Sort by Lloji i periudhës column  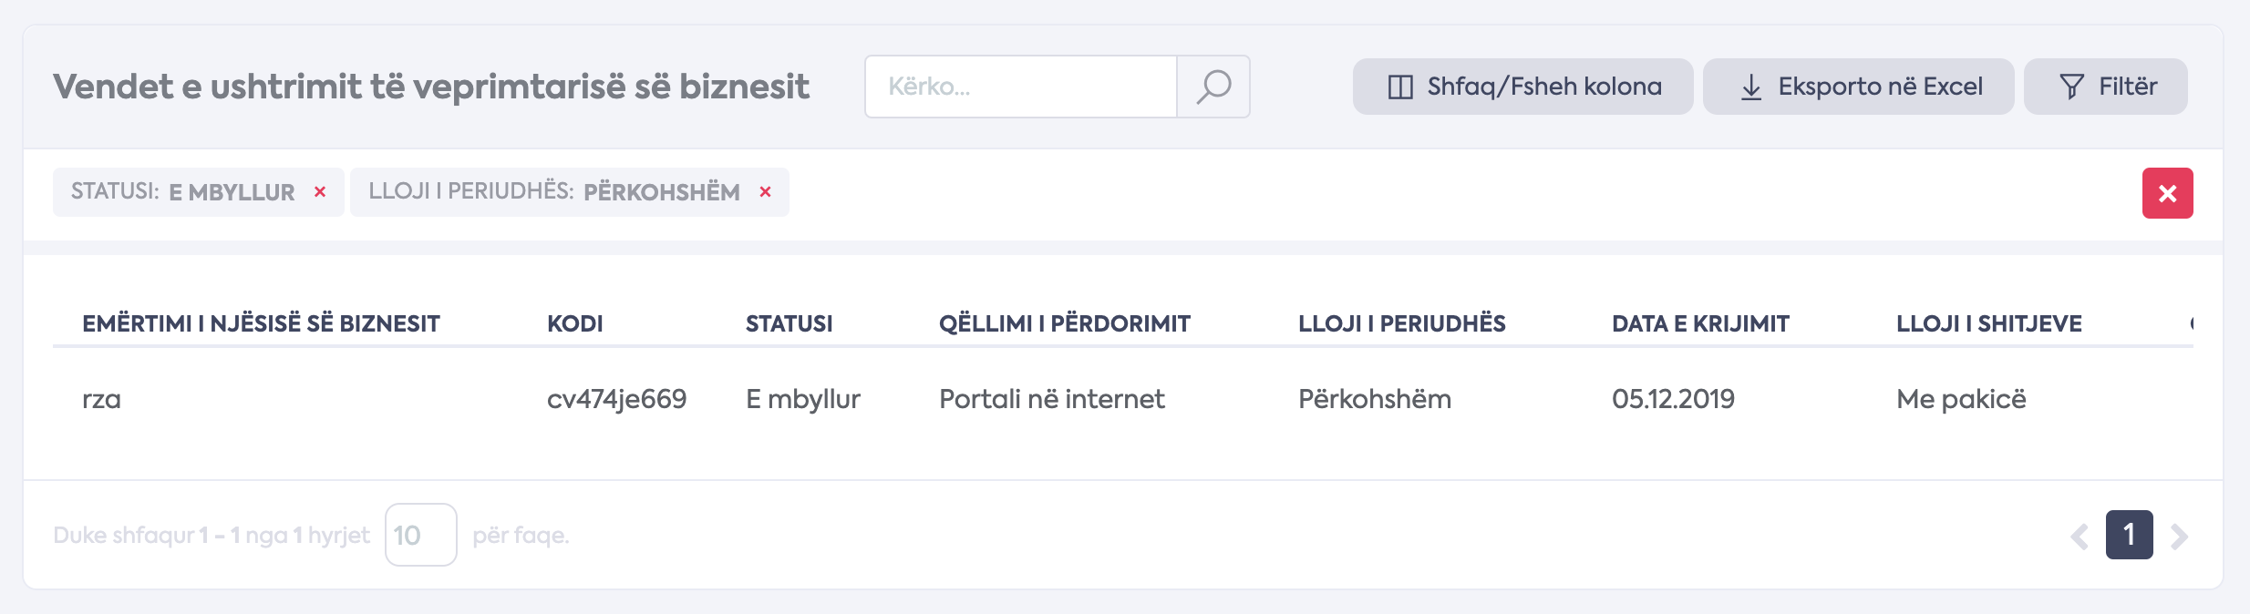pyautogui.click(x=1401, y=323)
